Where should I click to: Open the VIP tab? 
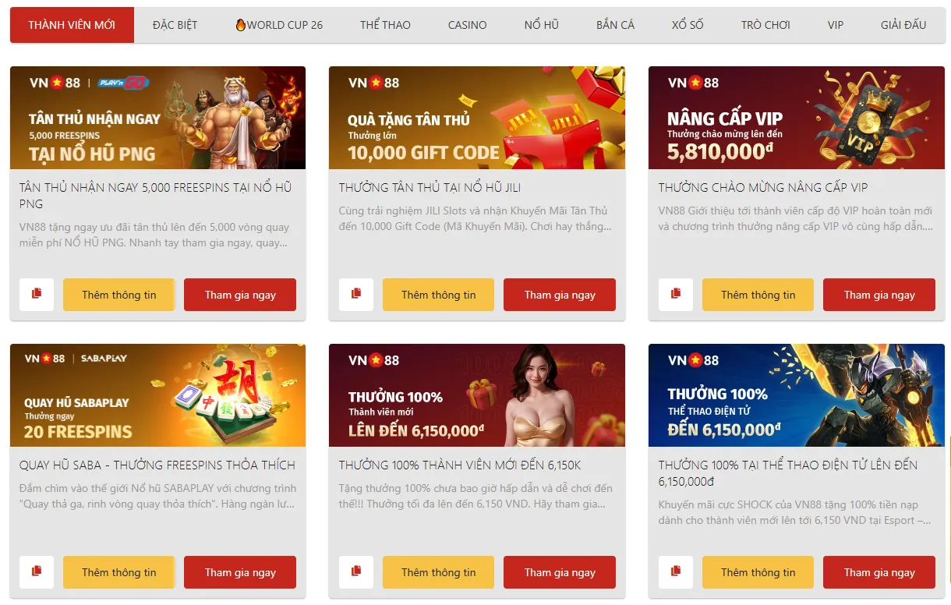(x=836, y=25)
